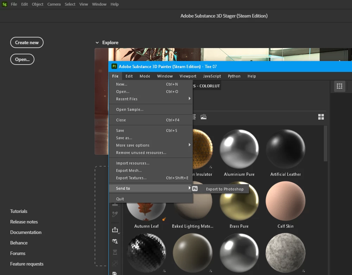The image size is (352, 275).
Task: Open the Release notes link
Action: [x=24, y=222]
